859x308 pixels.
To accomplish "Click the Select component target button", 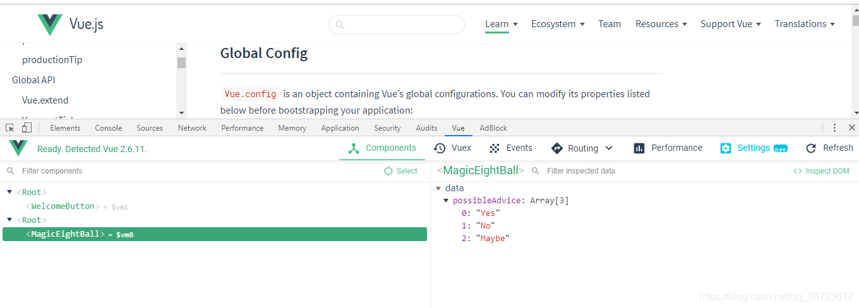I will point(400,171).
